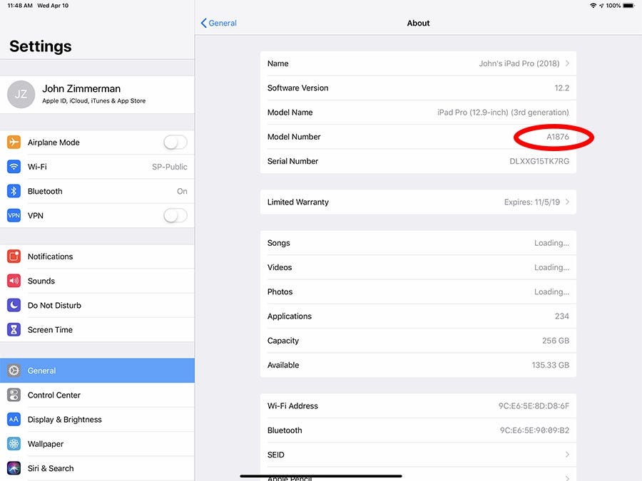Tap the Airplane Mode icon
The height and width of the screenshot is (481, 642).
pyautogui.click(x=14, y=143)
